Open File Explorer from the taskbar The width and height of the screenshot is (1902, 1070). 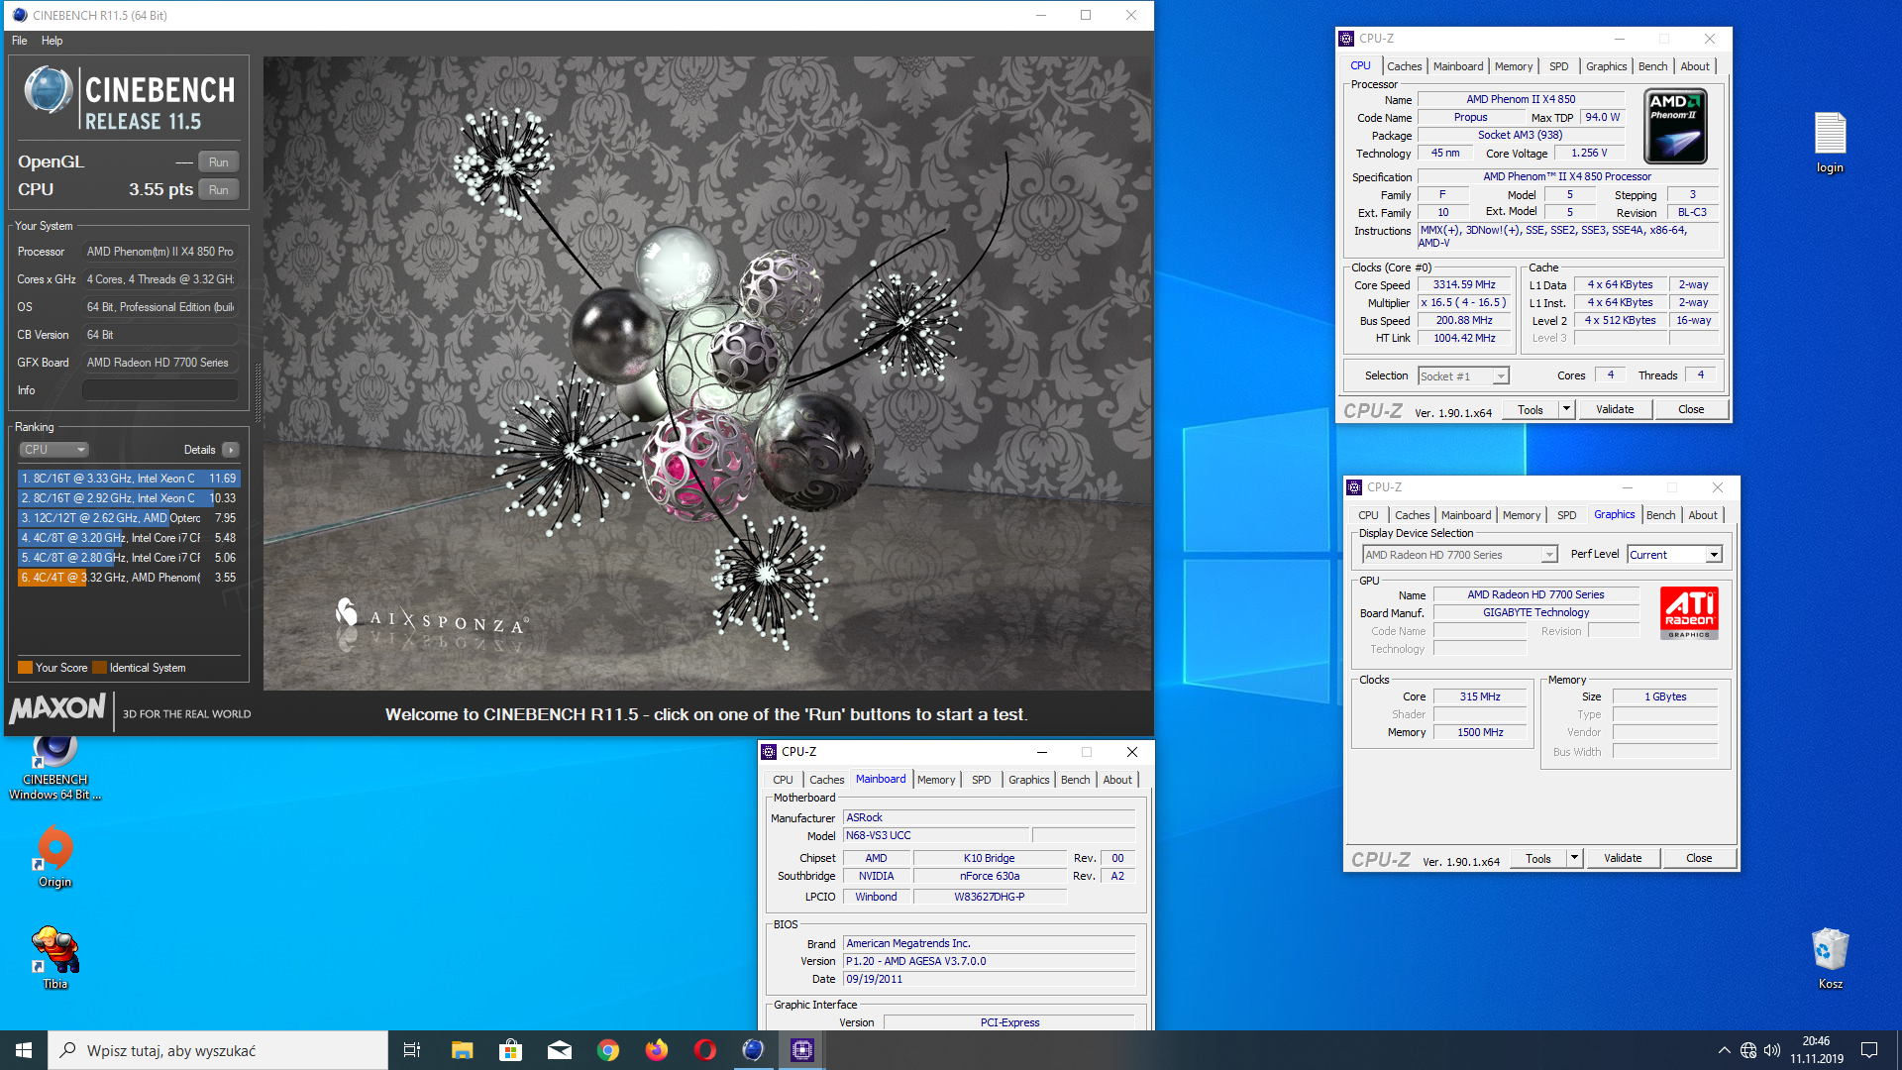point(462,1050)
